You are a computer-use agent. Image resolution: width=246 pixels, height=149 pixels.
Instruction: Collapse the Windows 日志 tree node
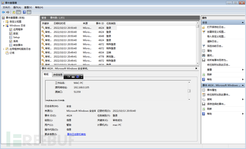click(4, 26)
